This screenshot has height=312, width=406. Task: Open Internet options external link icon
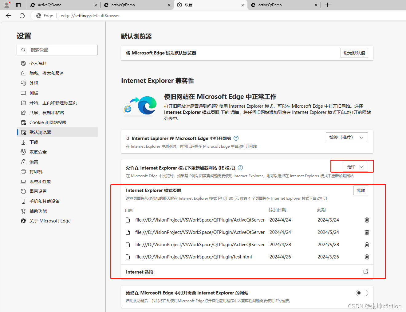[x=366, y=272]
